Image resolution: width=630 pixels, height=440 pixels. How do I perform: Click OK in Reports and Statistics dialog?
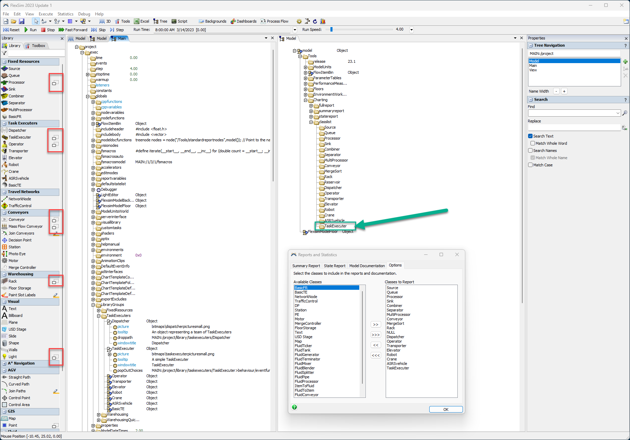[446, 409]
